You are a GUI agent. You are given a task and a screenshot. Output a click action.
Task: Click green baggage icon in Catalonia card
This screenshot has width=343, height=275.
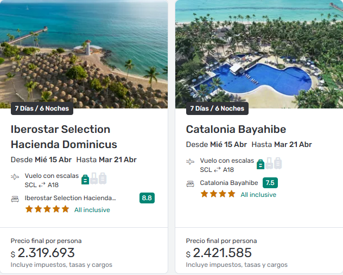261,164
